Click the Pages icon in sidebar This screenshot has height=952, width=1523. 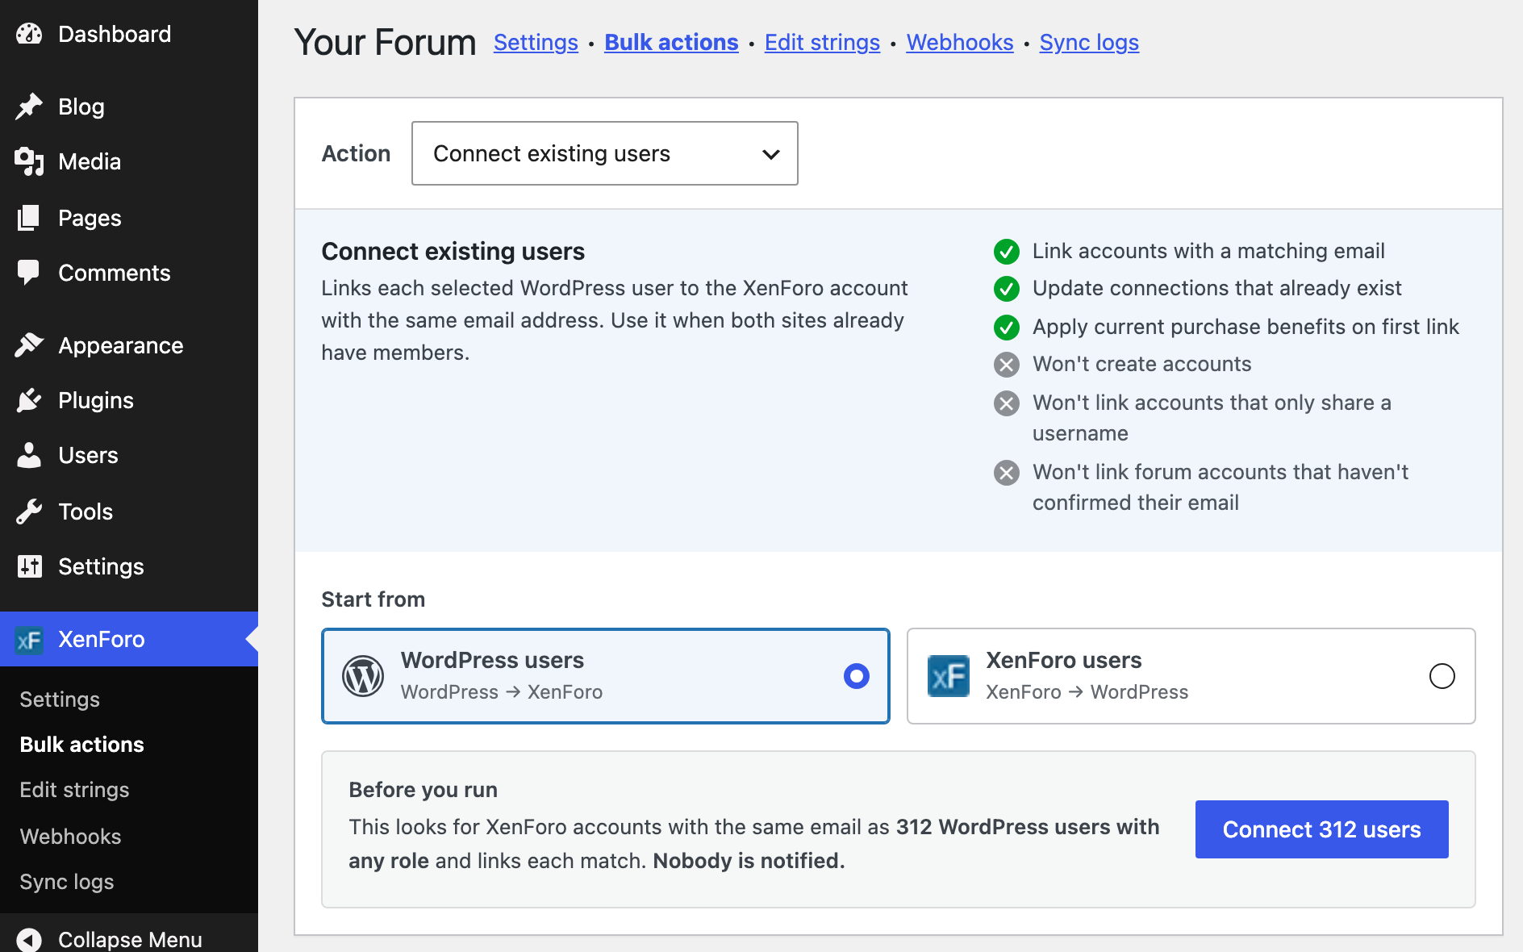29,218
